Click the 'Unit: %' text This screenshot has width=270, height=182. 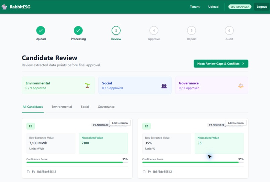150,149
